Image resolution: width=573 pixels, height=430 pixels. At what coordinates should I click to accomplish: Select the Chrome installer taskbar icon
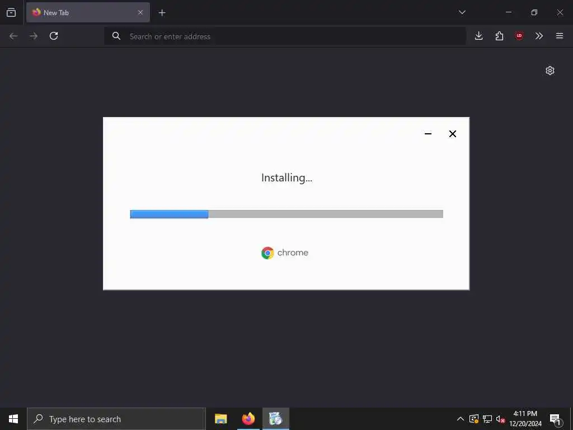point(276,419)
